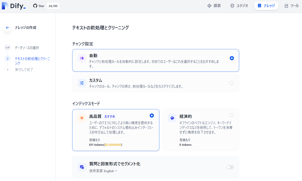
Task: Click the 高品質 card showing token estimate
Action: [x=116, y=130]
